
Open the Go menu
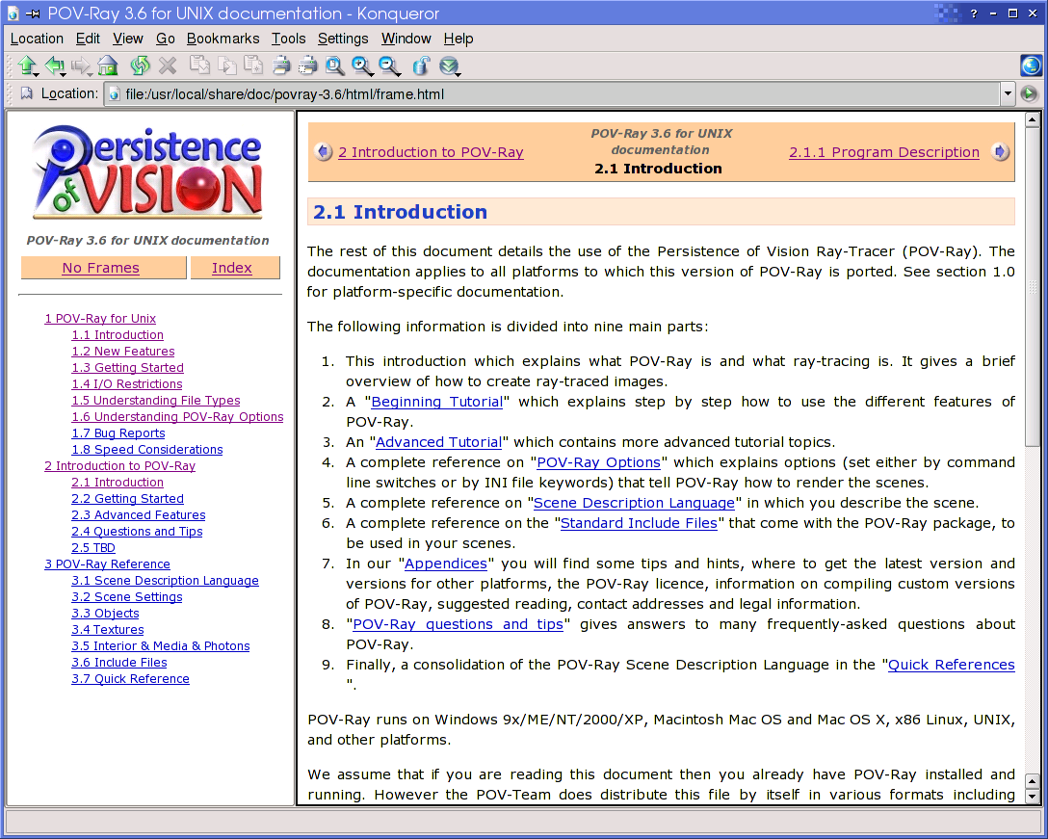point(165,39)
